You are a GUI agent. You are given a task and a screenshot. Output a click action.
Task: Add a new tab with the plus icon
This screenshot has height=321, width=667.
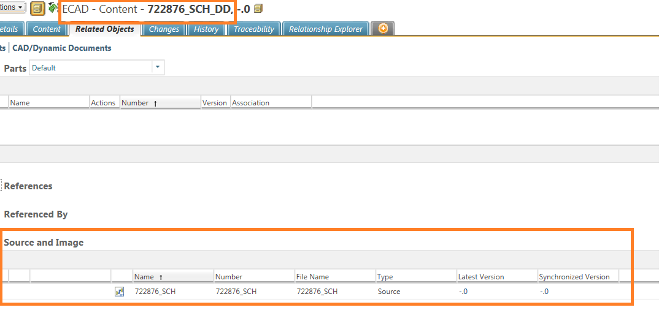pyautogui.click(x=383, y=28)
